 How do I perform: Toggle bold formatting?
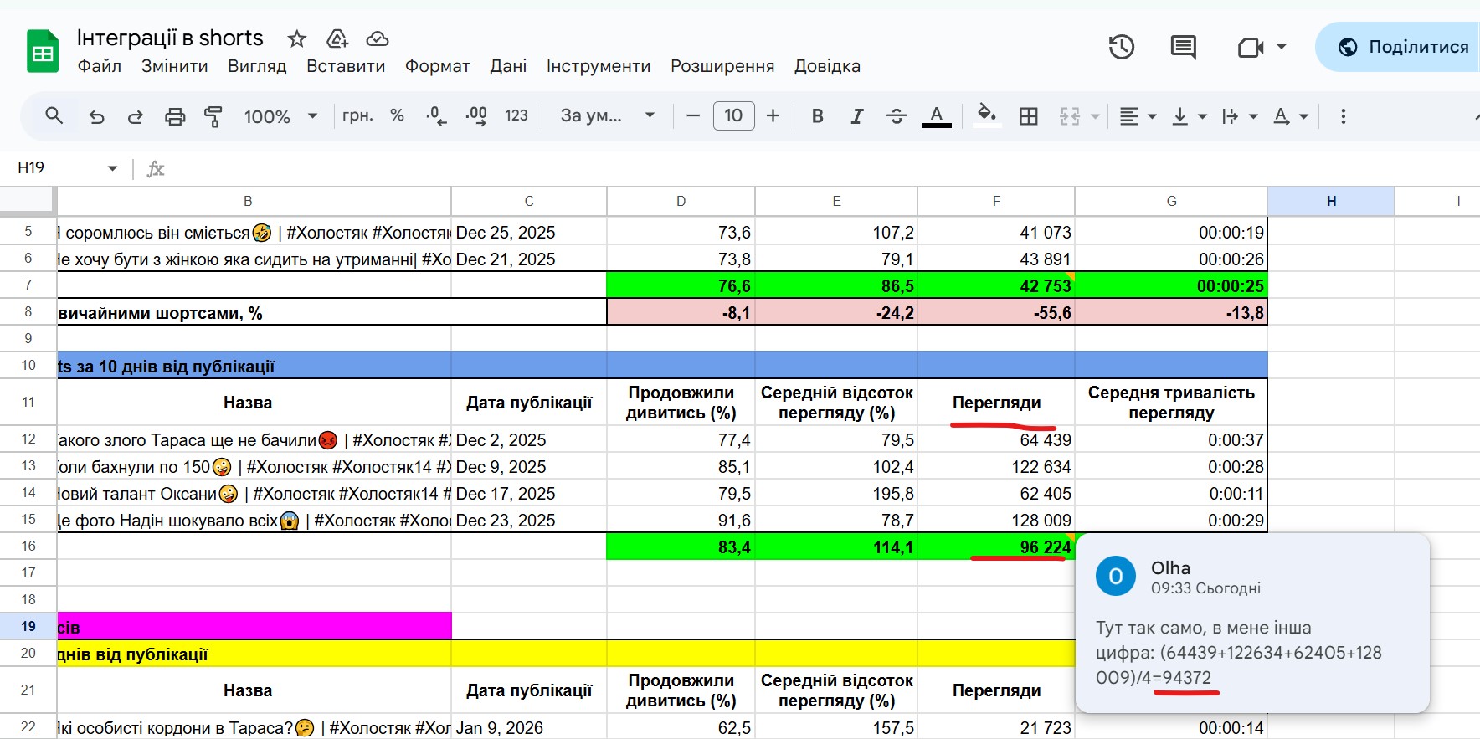tap(818, 116)
